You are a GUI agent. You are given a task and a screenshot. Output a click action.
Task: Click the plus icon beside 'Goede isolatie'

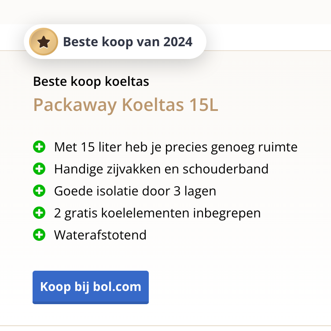(39, 191)
